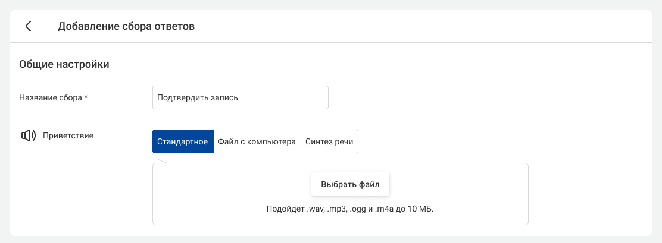This screenshot has height=243, width=662.
Task: Focus the Название сбора input field
Action: click(241, 97)
